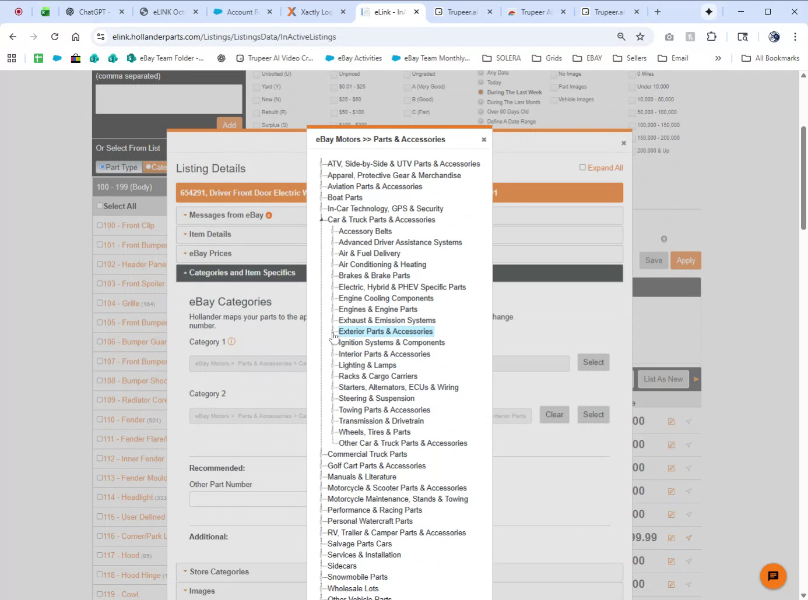Click the comma separated part numbers text box
The height and width of the screenshot is (600, 808).
[x=168, y=99]
